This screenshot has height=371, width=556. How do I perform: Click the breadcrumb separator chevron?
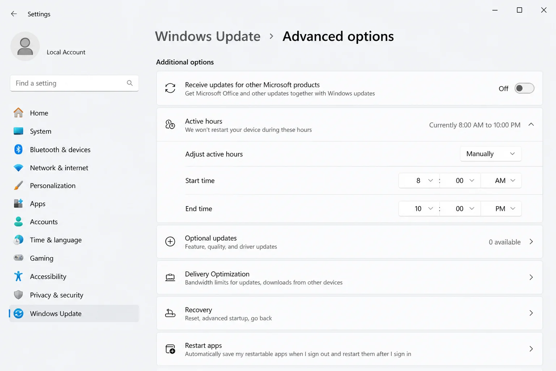pos(271,36)
